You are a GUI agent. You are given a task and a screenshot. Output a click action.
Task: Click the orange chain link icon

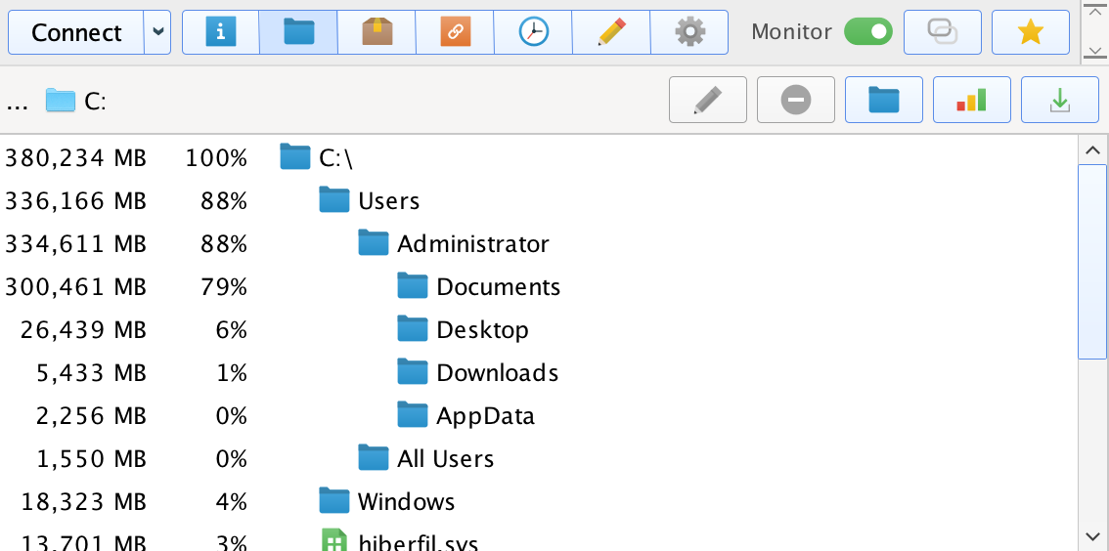coord(455,32)
